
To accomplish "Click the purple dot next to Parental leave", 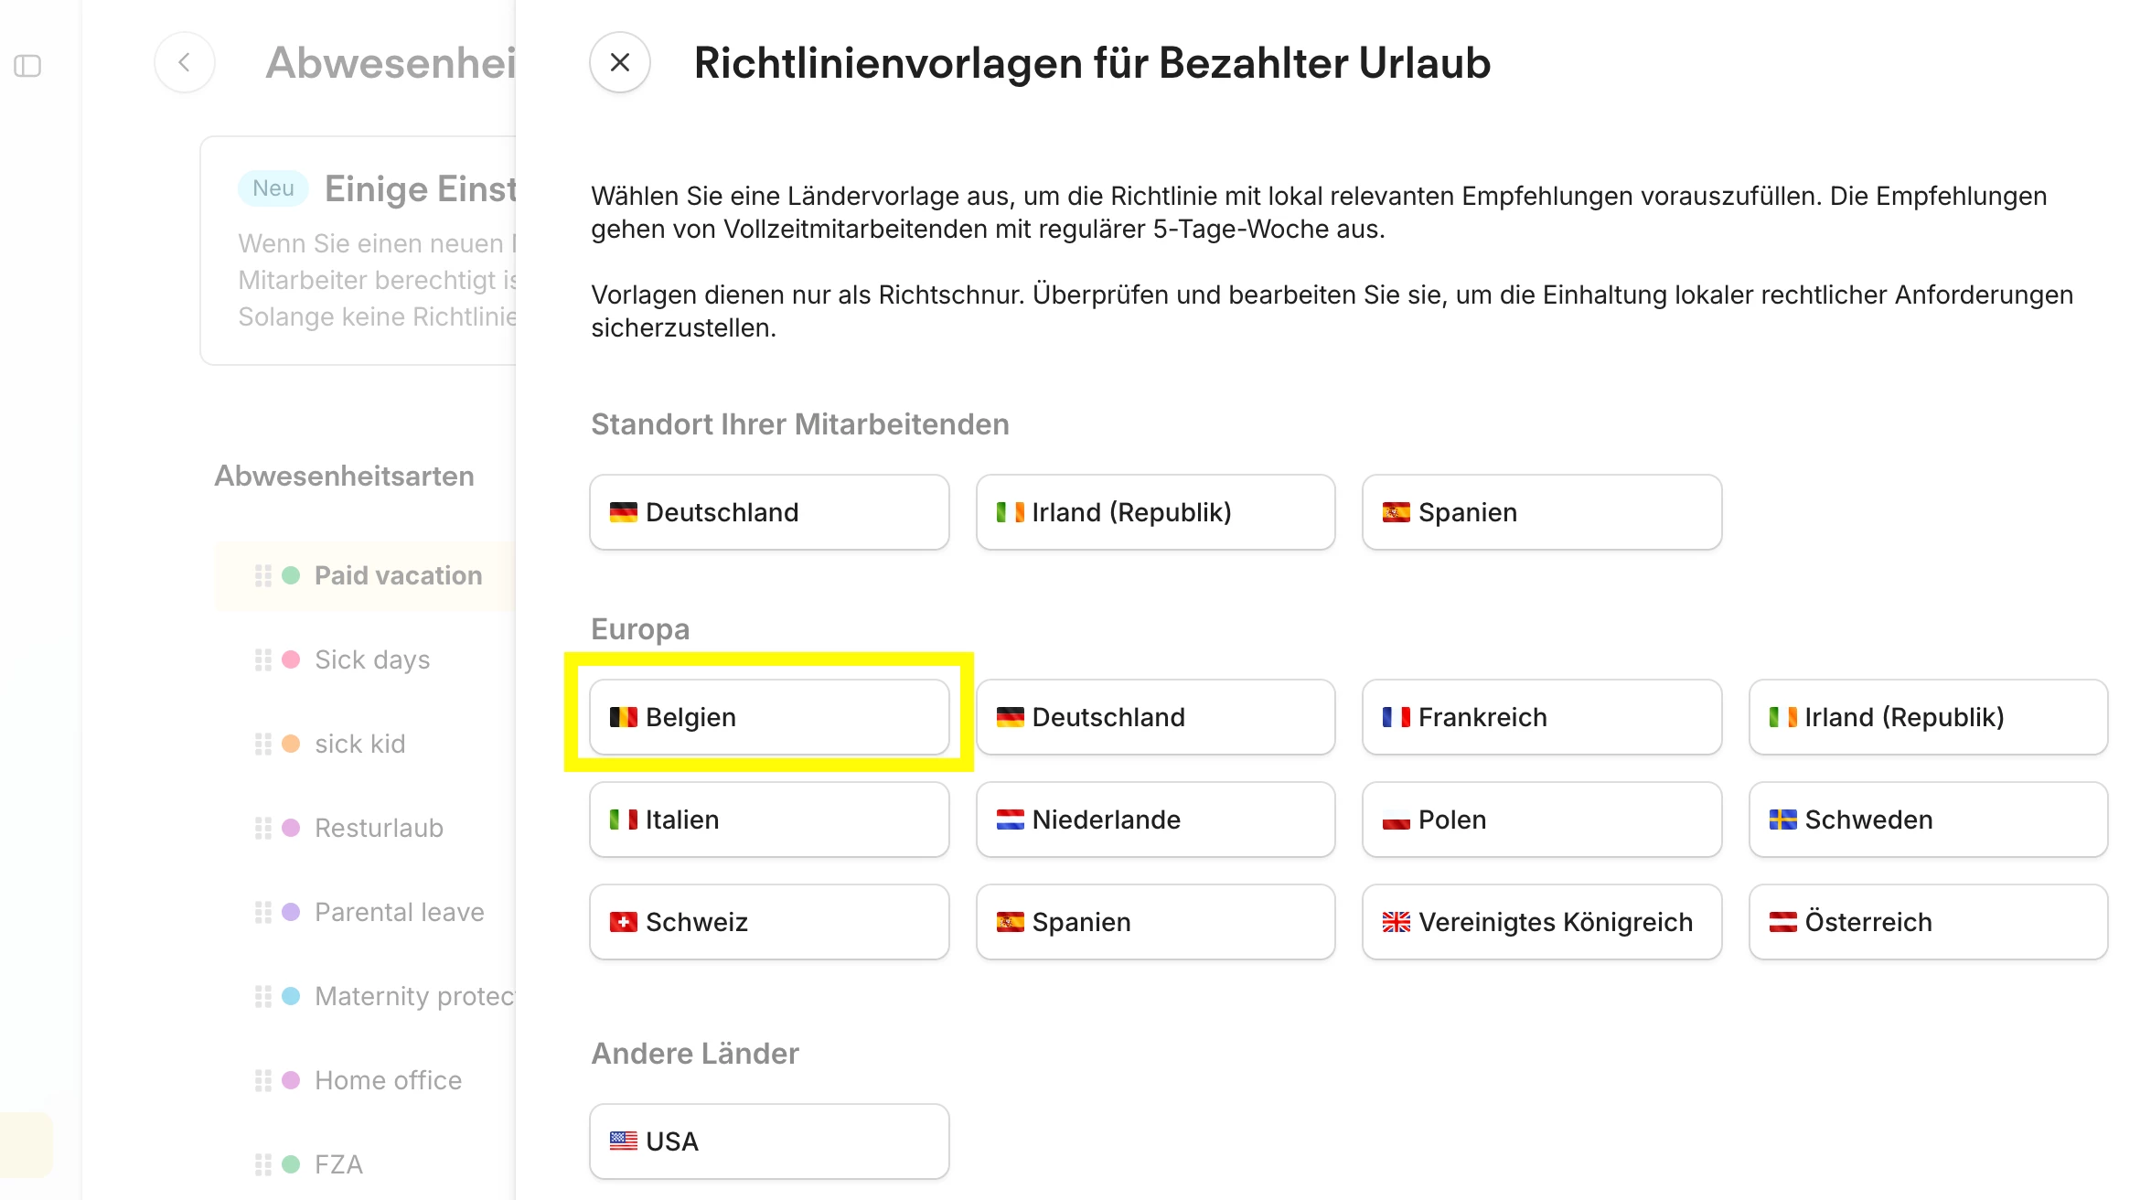I will pos(291,912).
